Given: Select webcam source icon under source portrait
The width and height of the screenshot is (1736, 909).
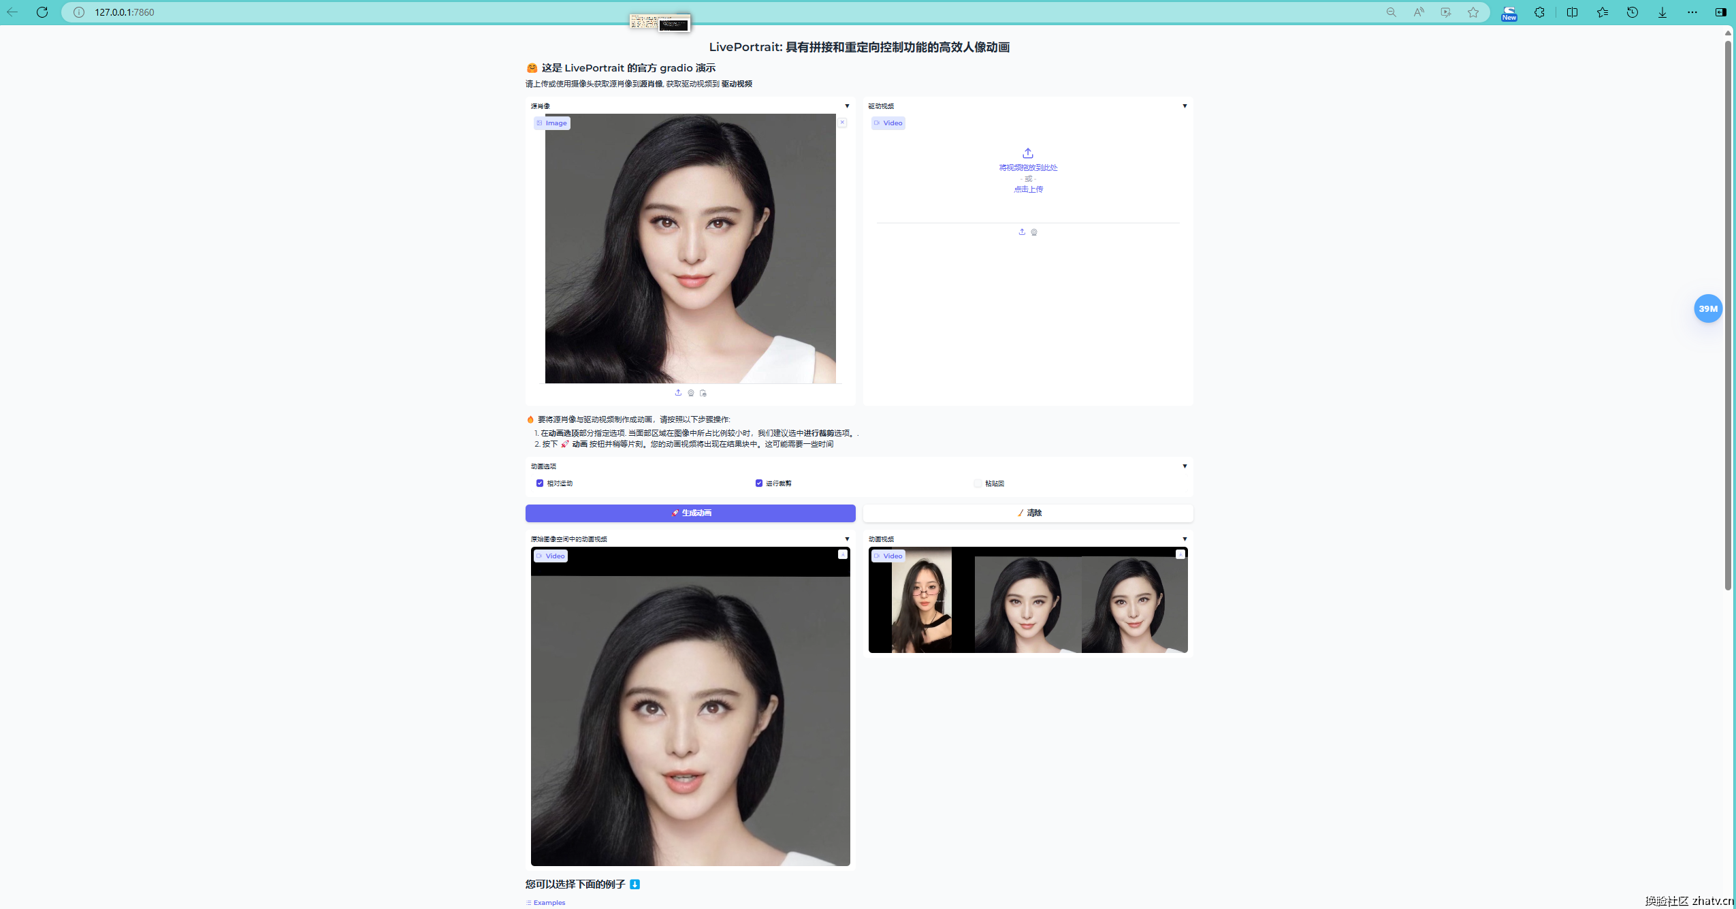Looking at the screenshot, I should click(x=691, y=393).
